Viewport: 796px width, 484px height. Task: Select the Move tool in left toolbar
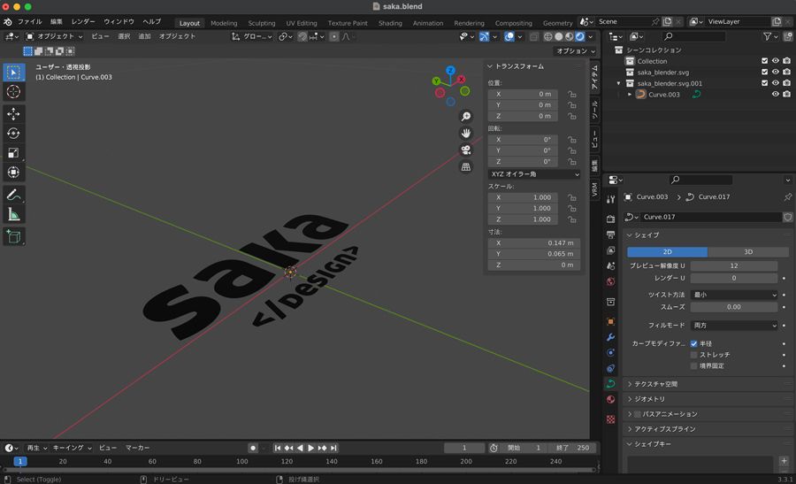[x=13, y=114]
